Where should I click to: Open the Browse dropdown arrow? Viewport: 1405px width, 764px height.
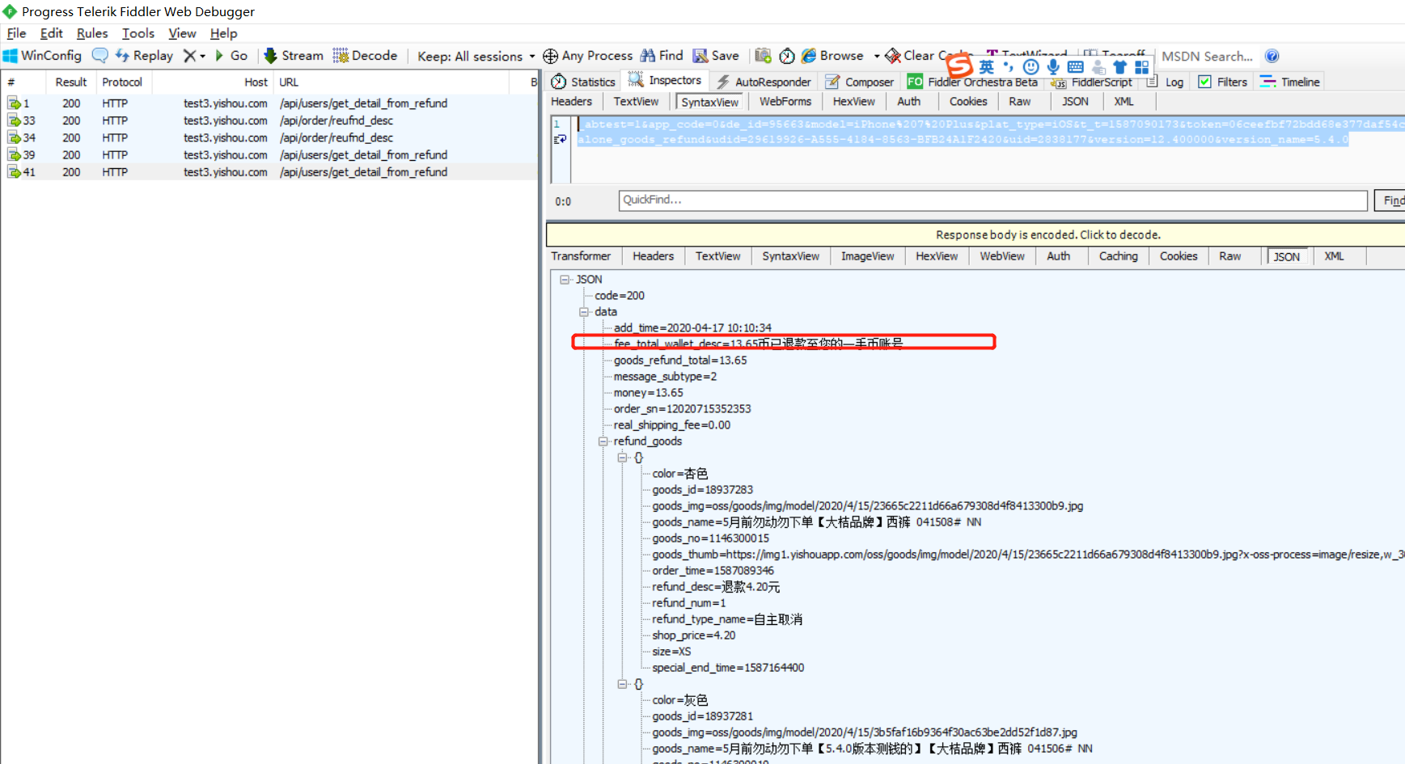pyautogui.click(x=877, y=57)
